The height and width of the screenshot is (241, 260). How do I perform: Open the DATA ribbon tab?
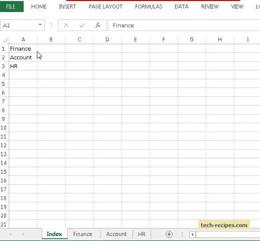click(x=182, y=7)
